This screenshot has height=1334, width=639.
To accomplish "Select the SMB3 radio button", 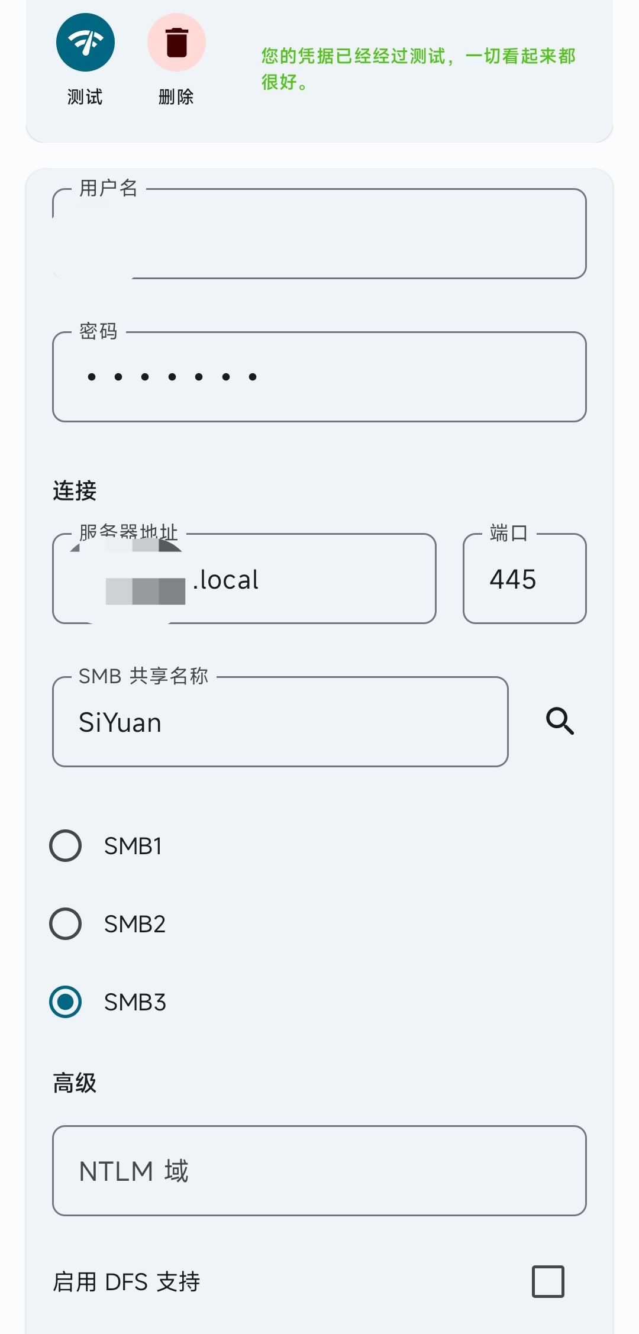I will click(x=66, y=1002).
